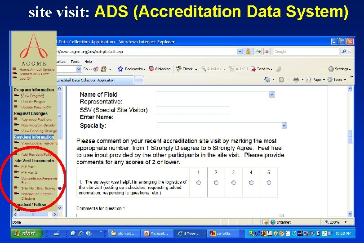Click the Google search input box
This screenshot has width=364, height=243.
[x=306, y=52]
